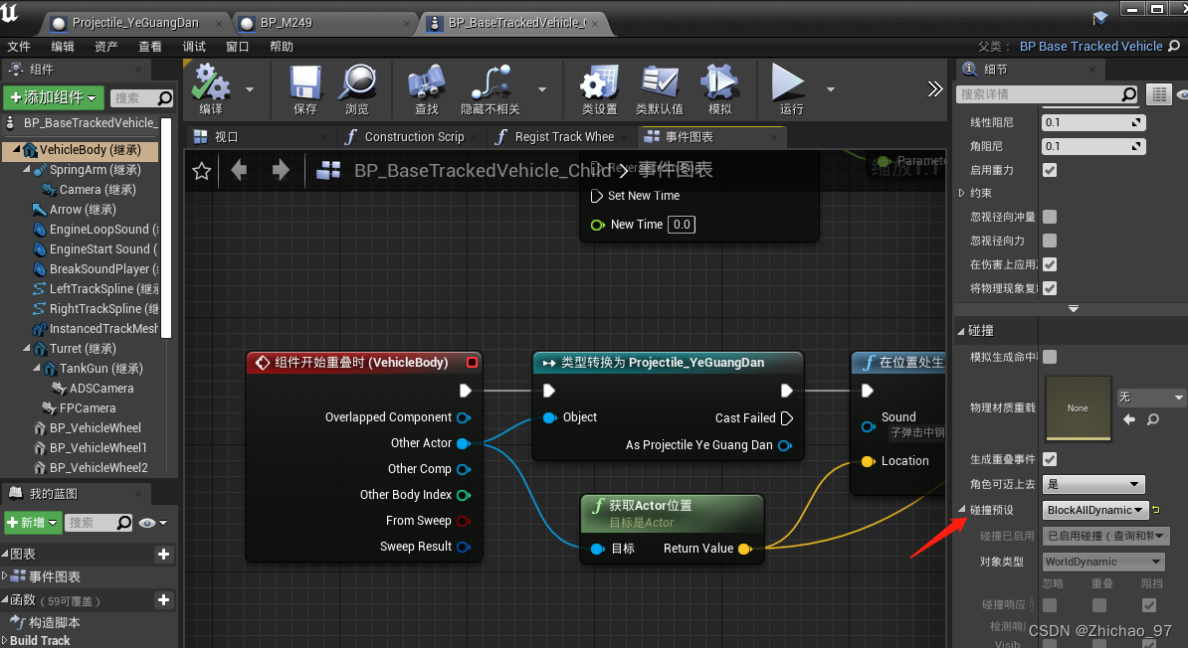Open details panel view options grid icon
Screen dimensions: 1188x648
[x=1159, y=94]
